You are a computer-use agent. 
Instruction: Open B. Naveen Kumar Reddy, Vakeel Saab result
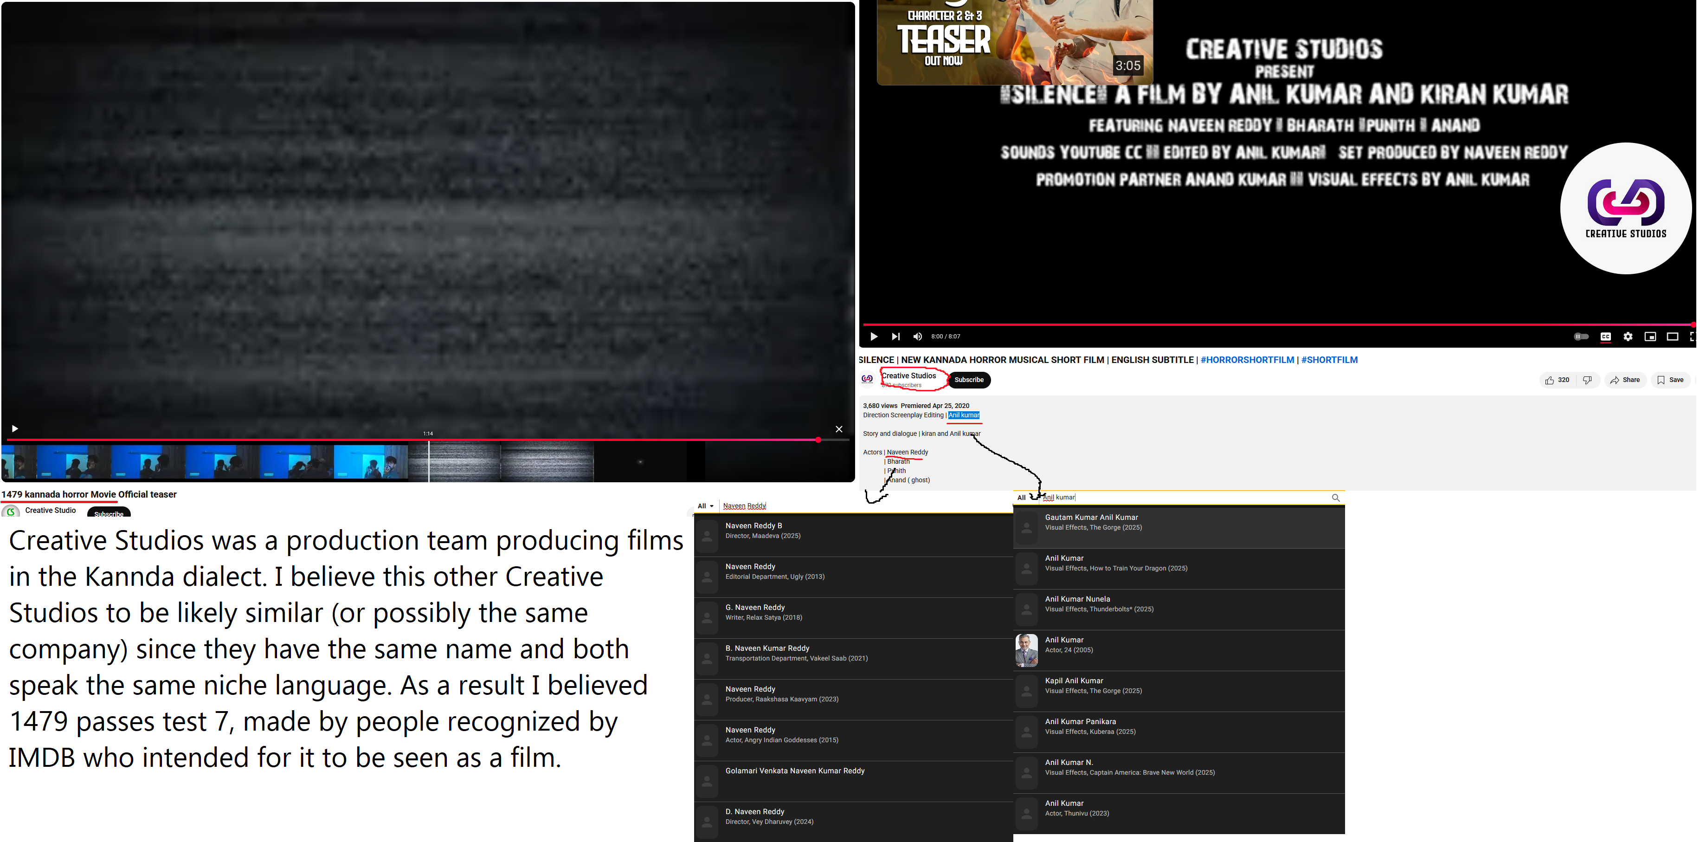[x=853, y=658]
